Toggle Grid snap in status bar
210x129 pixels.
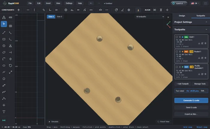187,127
